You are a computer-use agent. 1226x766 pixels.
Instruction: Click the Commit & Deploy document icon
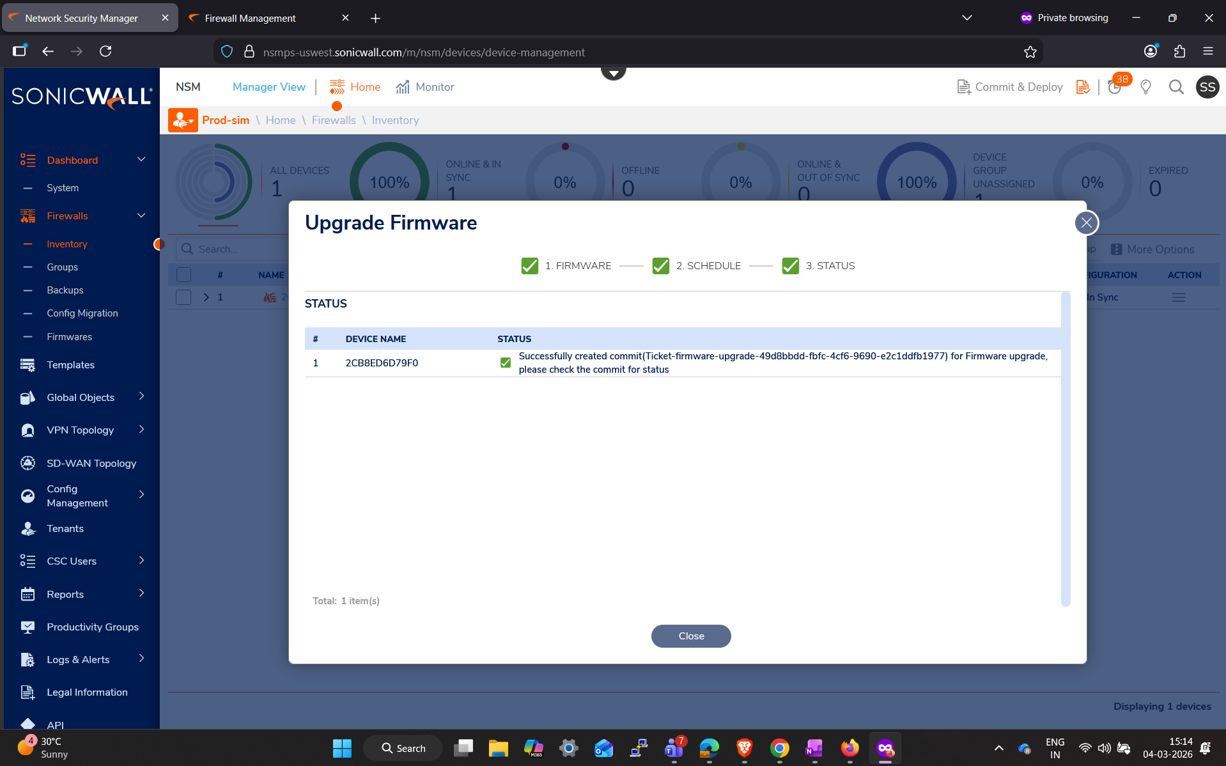[963, 87]
